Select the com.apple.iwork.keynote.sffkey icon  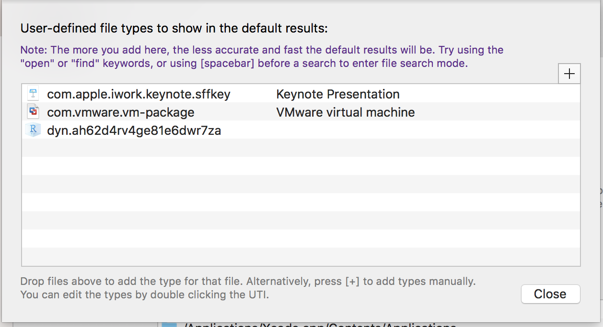[x=33, y=94]
